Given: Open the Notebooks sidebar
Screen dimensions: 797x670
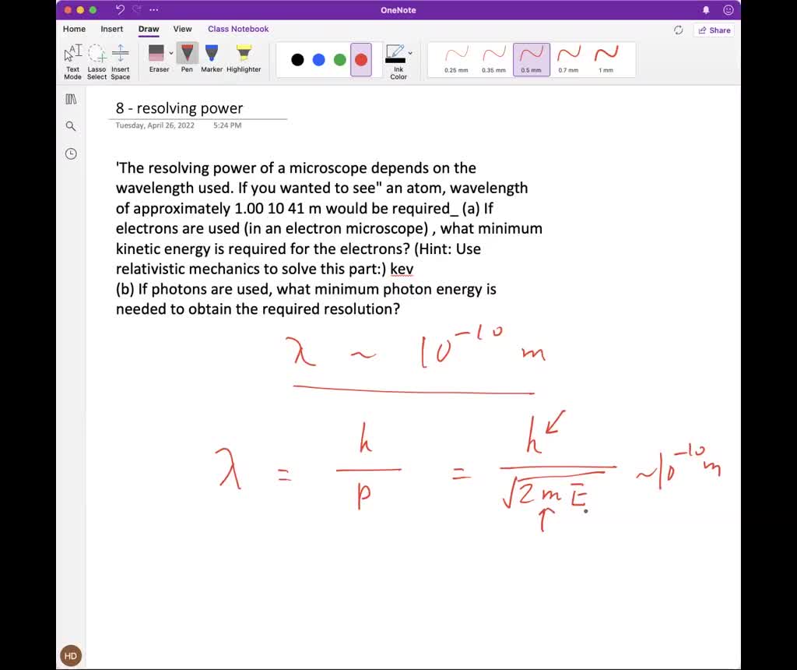Looking at the screenshot, I should [x=70, y=98].
